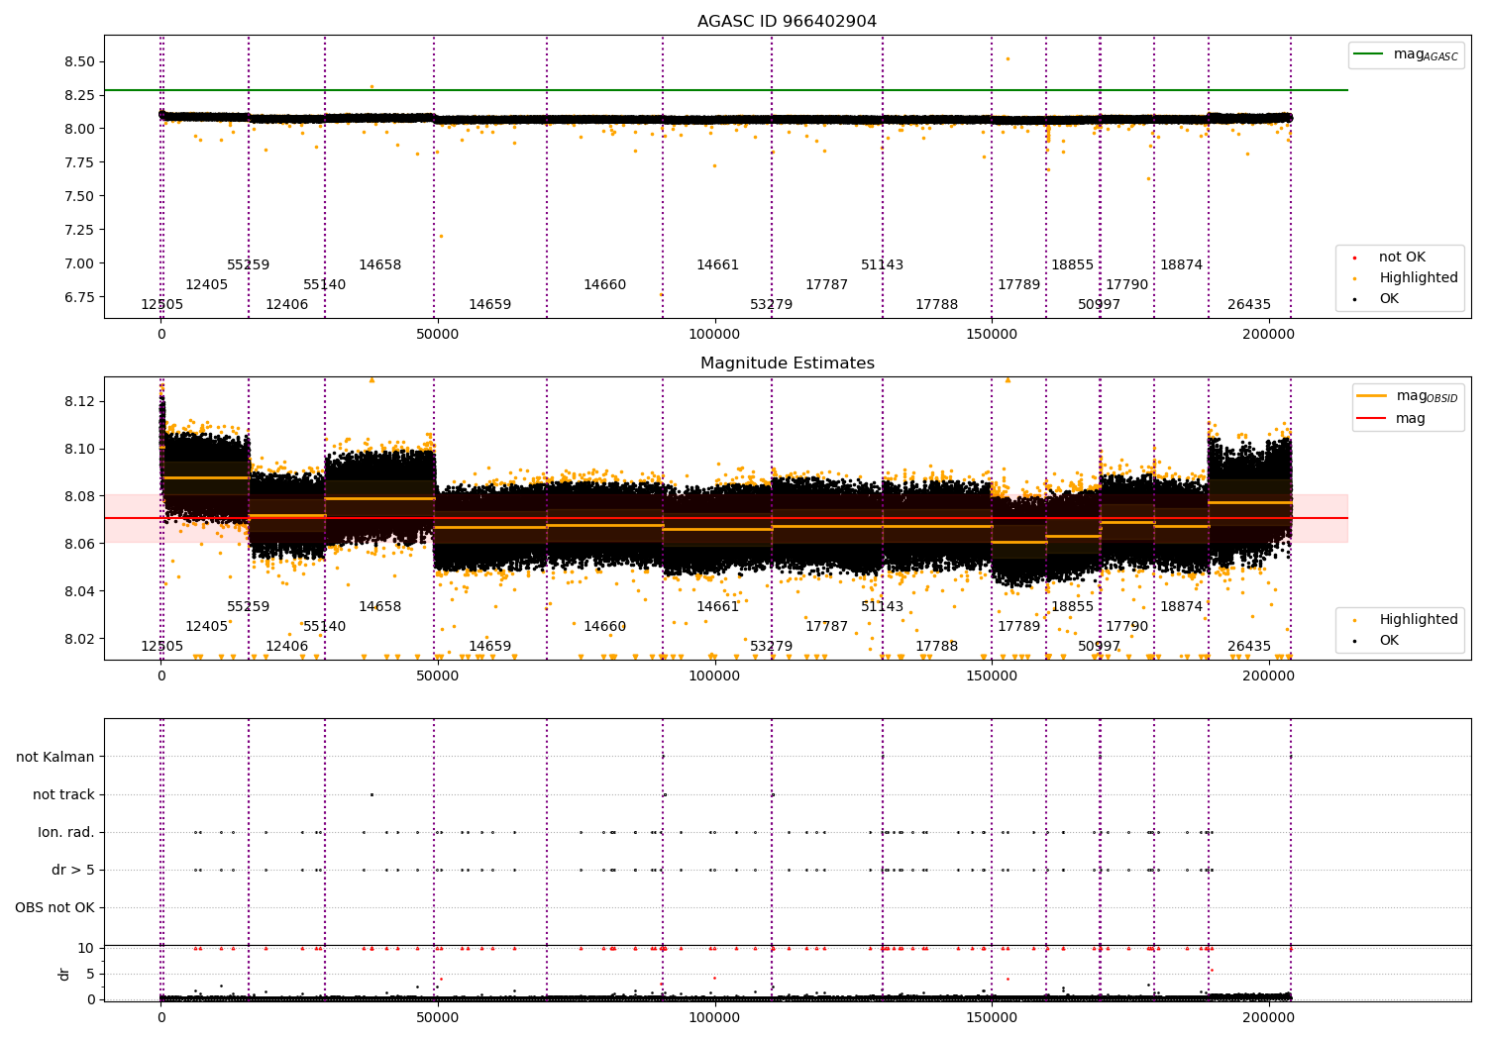Click obsid label 18874 in top plot
The height and width of the screenshot is (1040, 1486).
[1181, 265]
